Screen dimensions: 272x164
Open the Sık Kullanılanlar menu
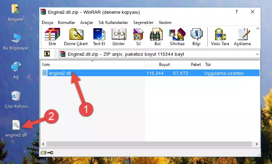[113, 23]
